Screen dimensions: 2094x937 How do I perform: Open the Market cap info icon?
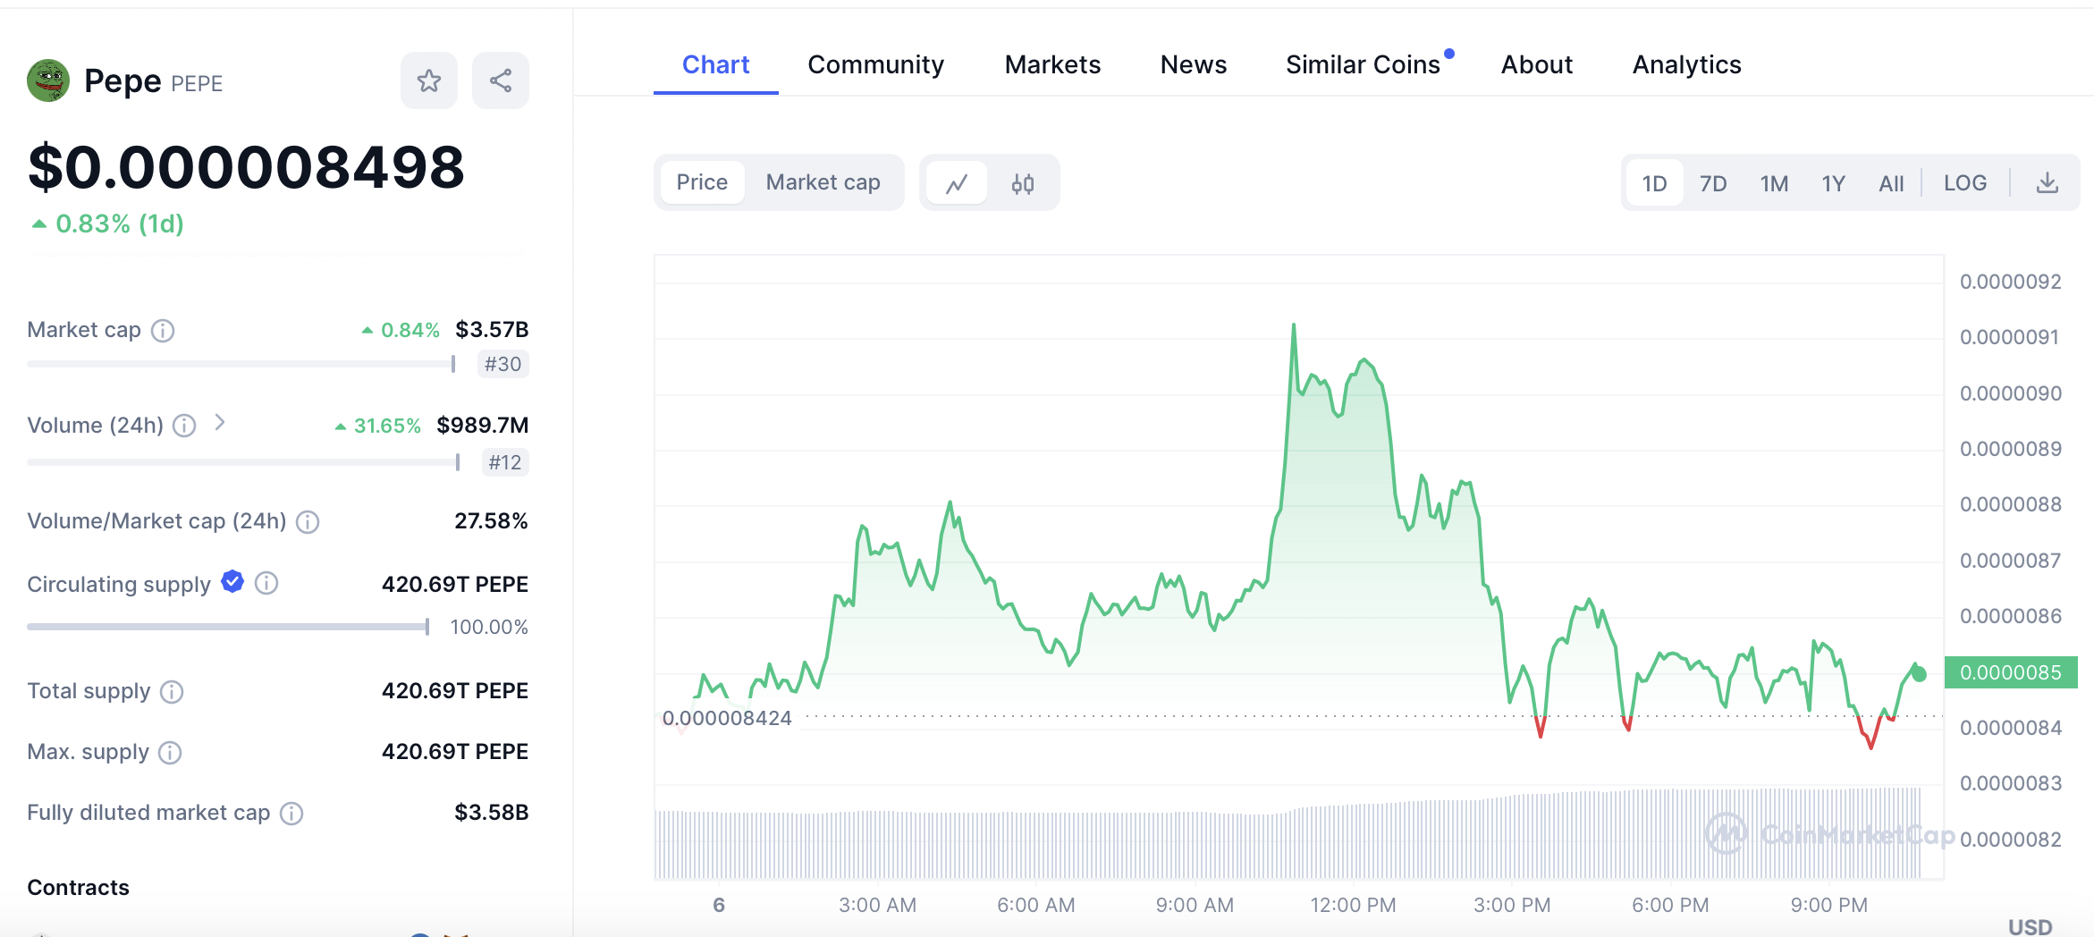(x=163, y=331)
